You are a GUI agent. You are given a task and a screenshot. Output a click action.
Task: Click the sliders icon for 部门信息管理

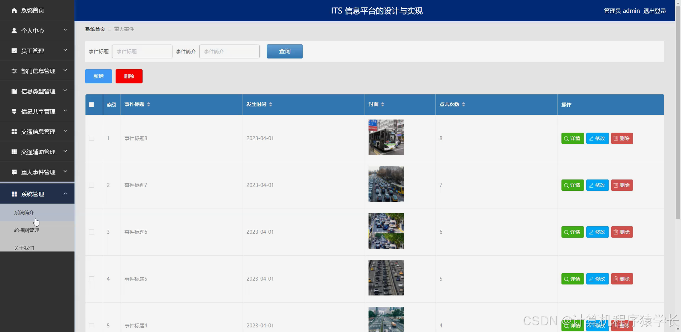14,71
